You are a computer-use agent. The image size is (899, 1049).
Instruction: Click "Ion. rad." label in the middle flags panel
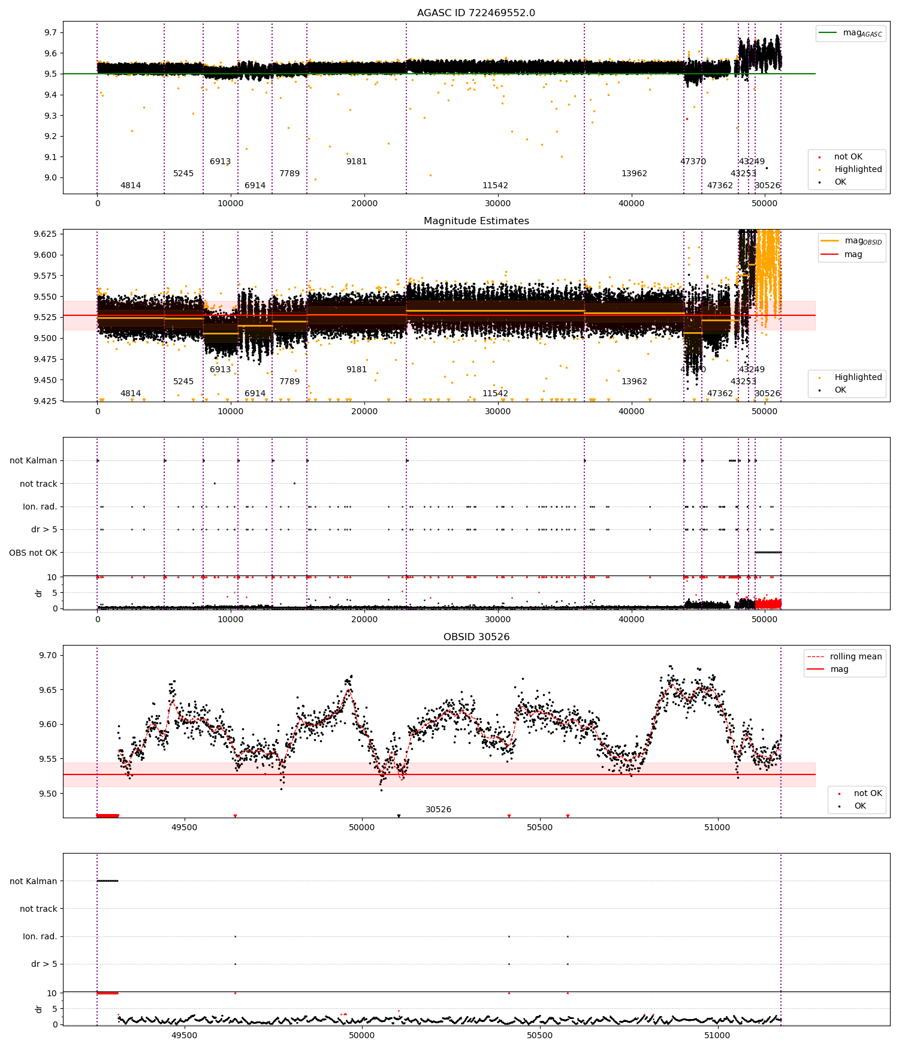40,507
